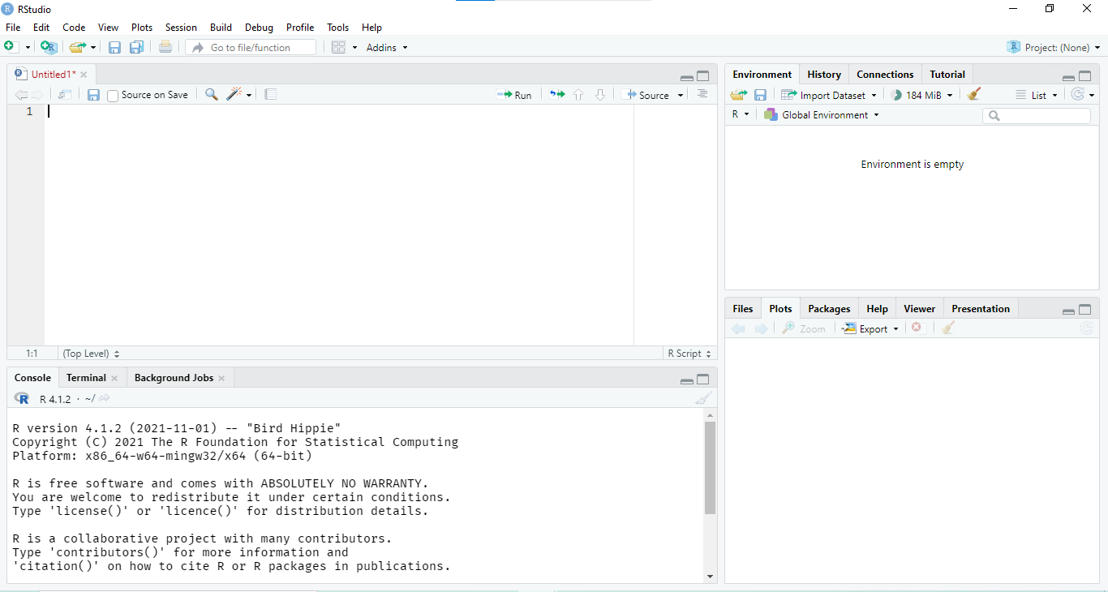Click the compile report notebook icon
The width and height of the screenshot is (1108, 592).
click(271, 95)
